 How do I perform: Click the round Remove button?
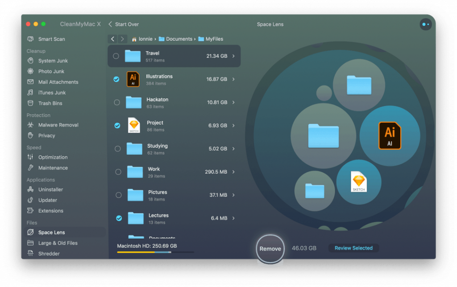coord(270,249)
